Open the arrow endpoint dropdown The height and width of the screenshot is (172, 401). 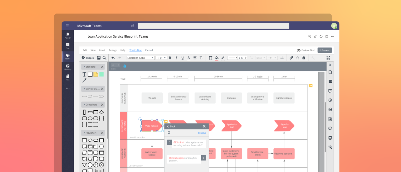tap(272, 58)
